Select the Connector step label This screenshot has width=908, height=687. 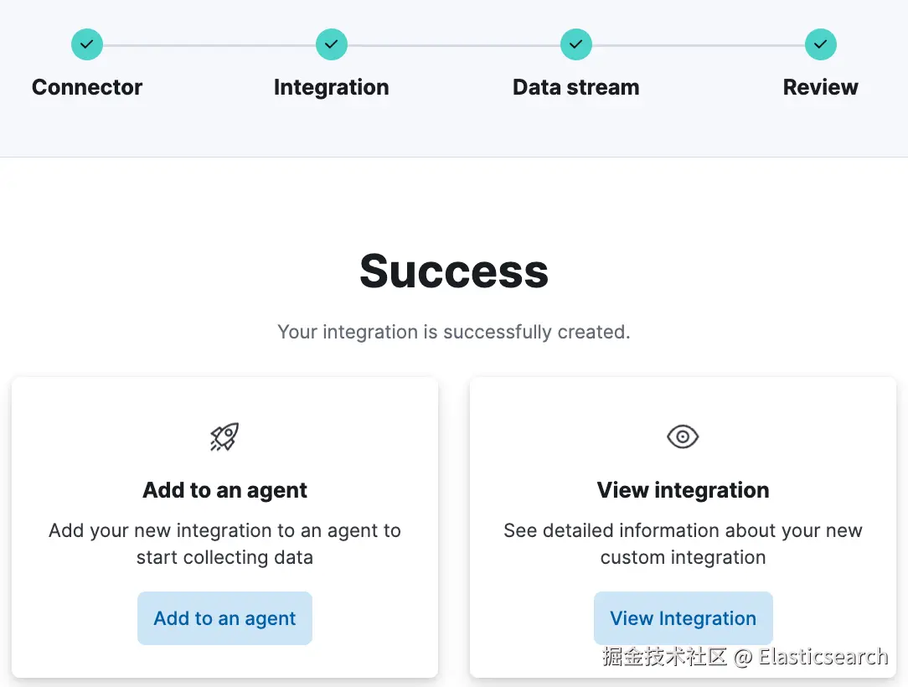87,87
